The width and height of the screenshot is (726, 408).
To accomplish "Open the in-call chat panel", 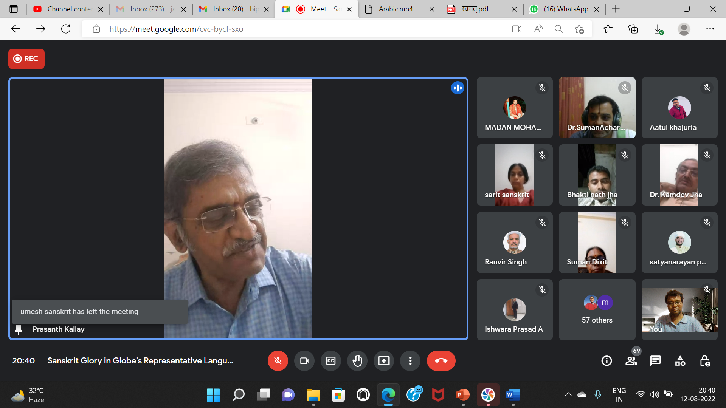I will coord(655,361).
